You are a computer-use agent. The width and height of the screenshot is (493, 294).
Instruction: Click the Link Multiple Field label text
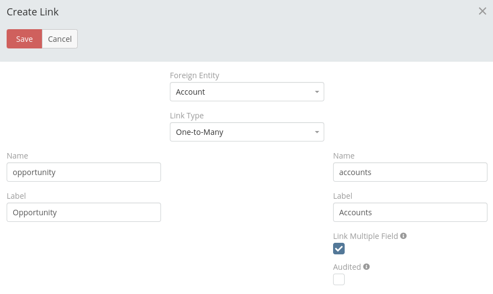pyautogui.click(x=365, y=236)
